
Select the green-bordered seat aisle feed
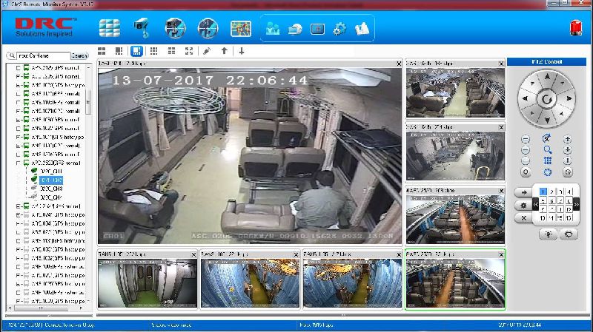click(x=455, y=283)
